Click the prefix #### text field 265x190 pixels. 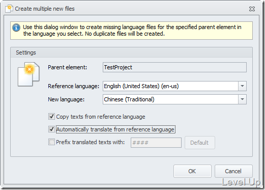click(x=156, y=143)
